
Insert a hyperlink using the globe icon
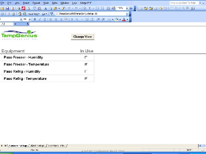pos(85,8)
